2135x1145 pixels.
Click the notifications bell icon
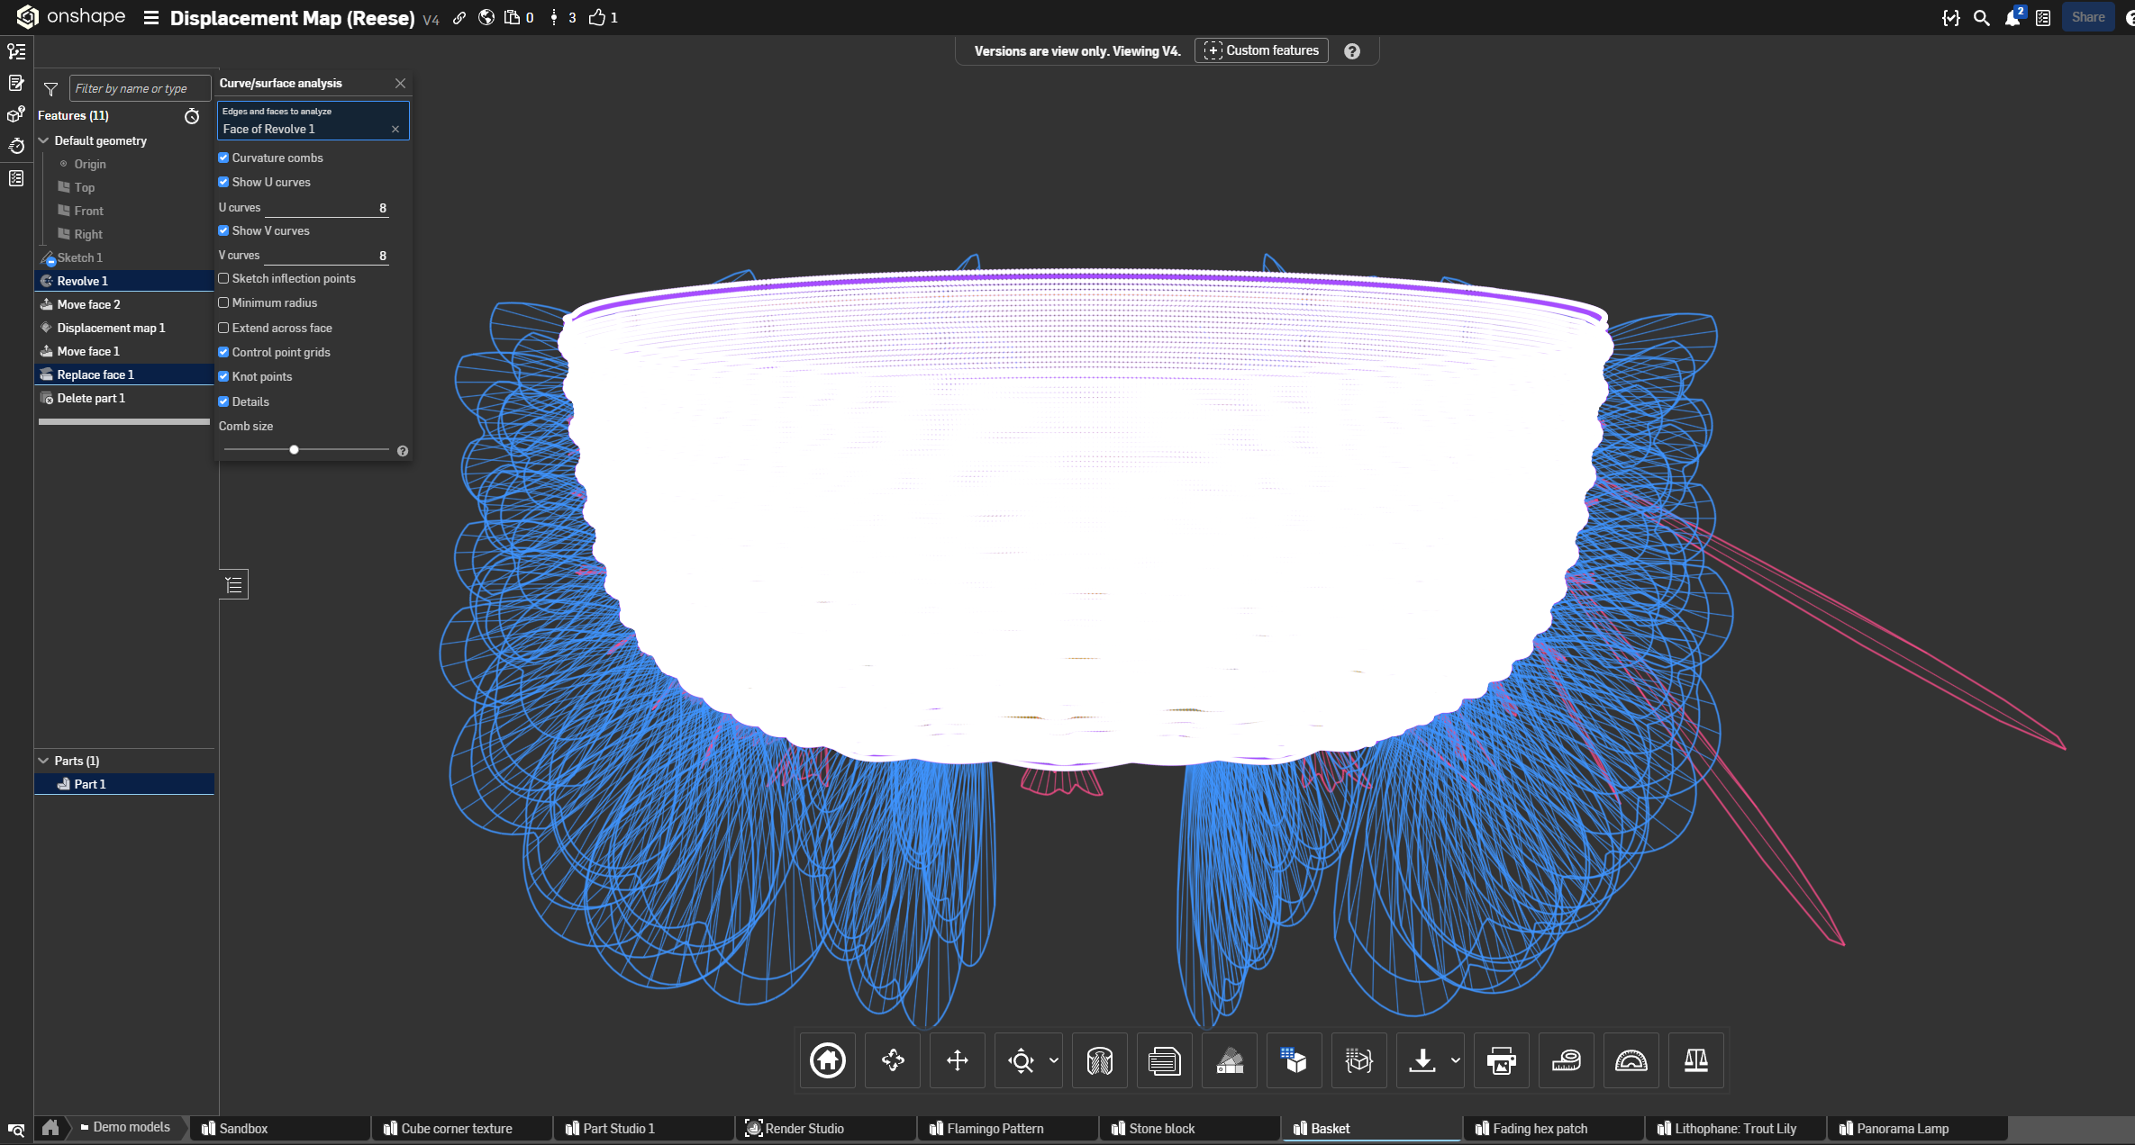tap(2012, 18)
